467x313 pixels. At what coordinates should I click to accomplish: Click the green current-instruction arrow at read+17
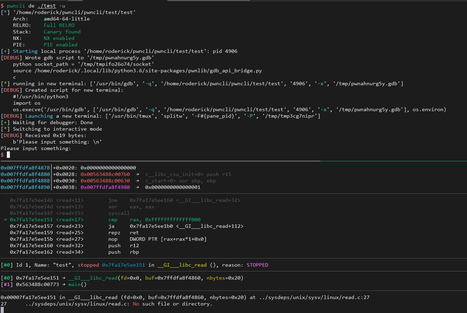5,220
